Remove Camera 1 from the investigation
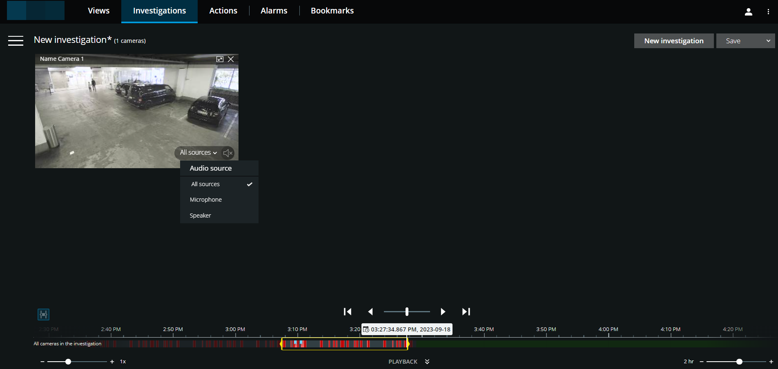This screenshot has width=778, height=369. pos(231,59)
